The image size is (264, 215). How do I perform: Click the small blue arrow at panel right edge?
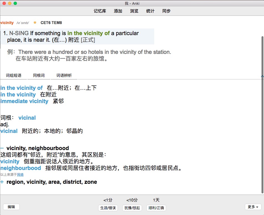click(x=262, y=76)
